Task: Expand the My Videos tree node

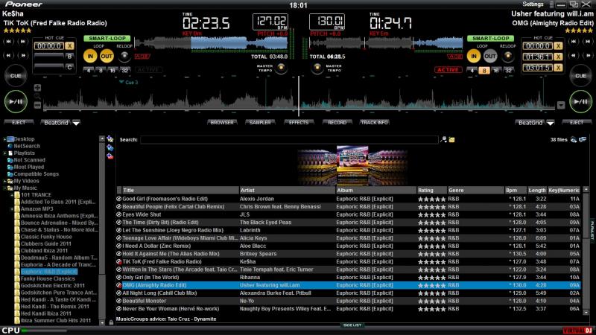Action: coord(4,181)
